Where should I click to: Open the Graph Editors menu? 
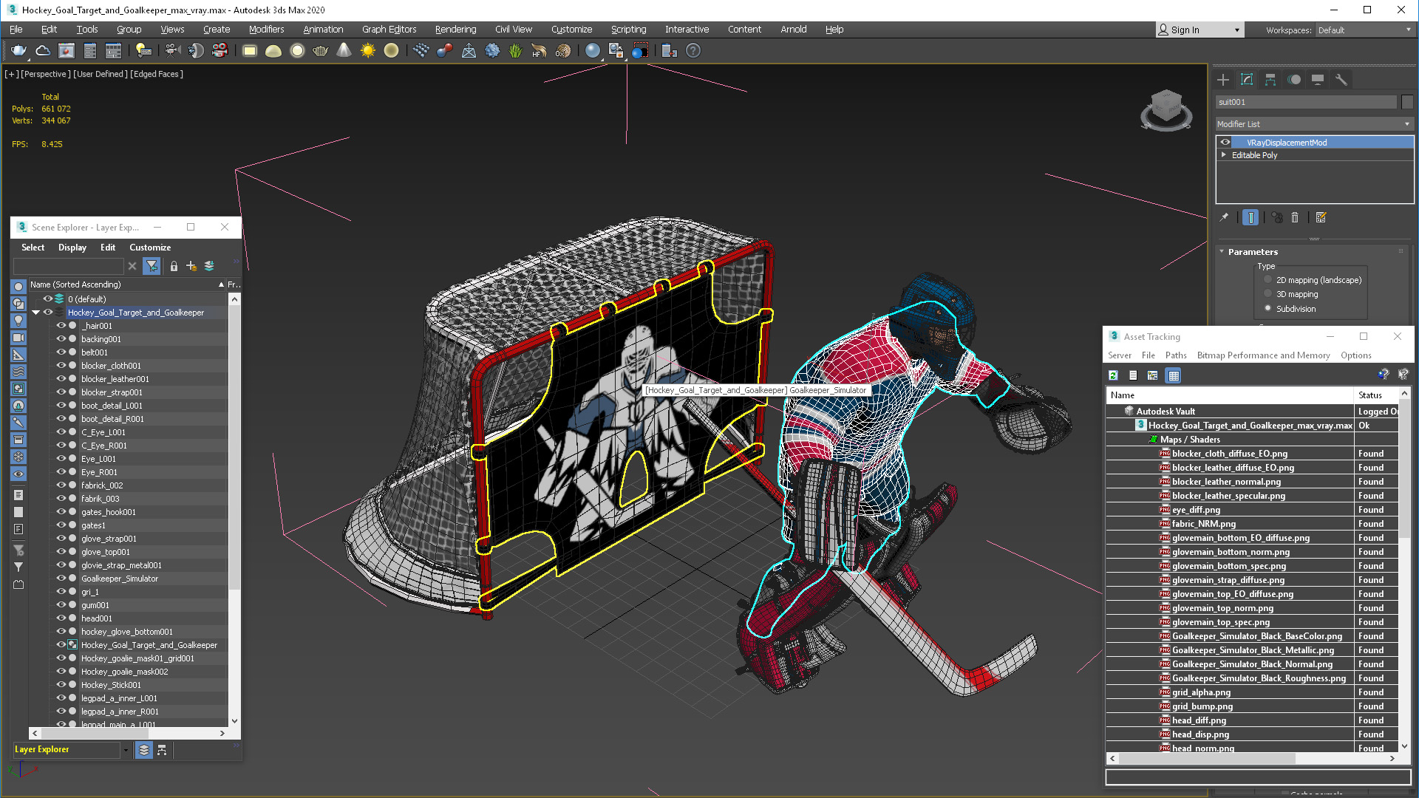point(389,30)
